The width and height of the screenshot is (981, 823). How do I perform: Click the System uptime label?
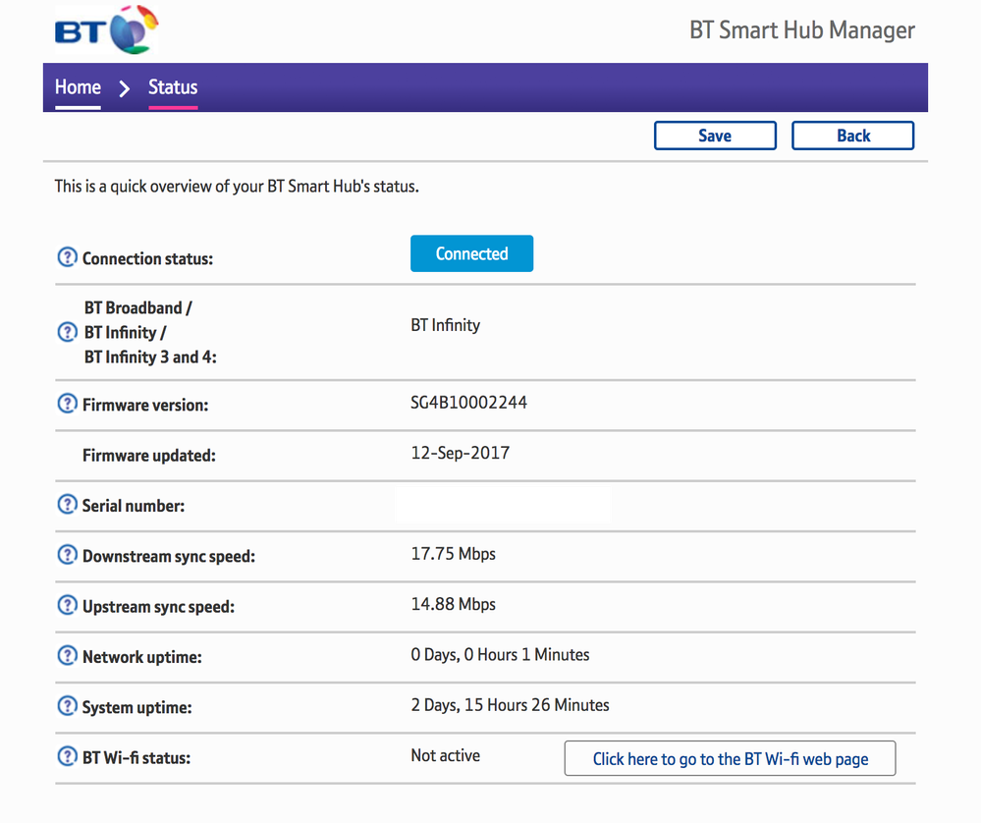click(x=137, y=708)
